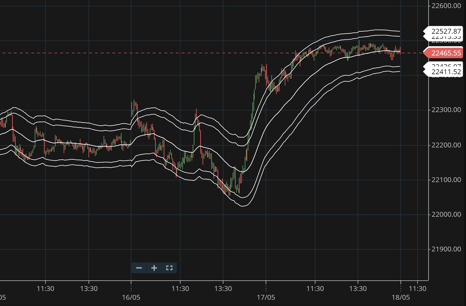Click the 13:30 label between 17/05 and 18/05

pyautogui.click(x=358, y=289)
